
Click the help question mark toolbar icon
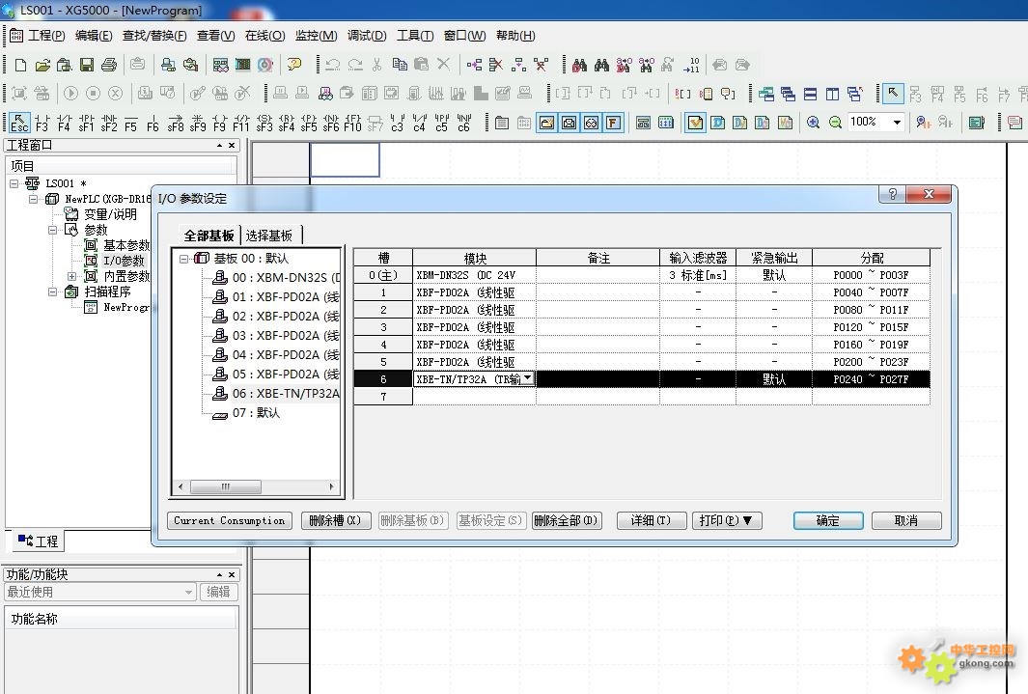pos(294,65)
